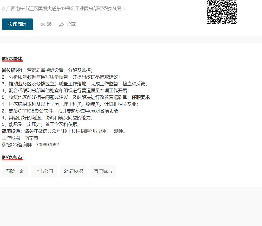Select the 五险一金 tag
Viewport: 262px width, 226px height.
(15, 171)
